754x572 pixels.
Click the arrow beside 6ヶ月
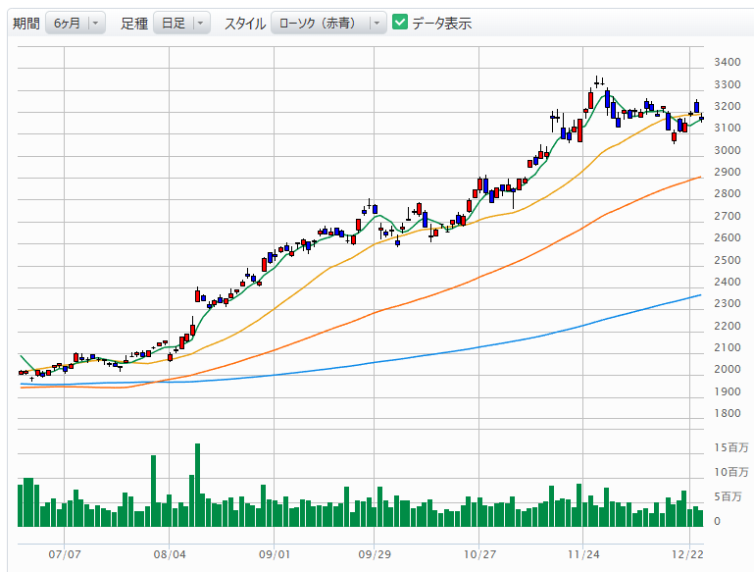coord(95,23)
